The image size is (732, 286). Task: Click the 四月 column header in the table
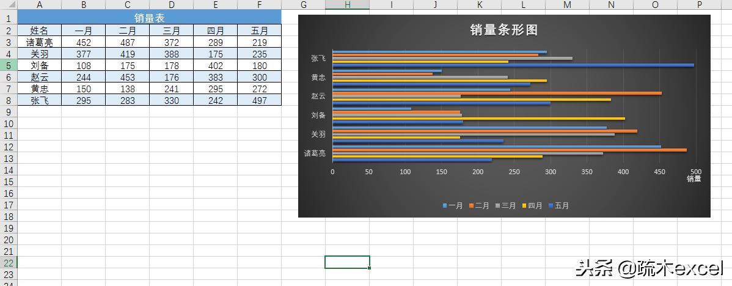point(215,31)
